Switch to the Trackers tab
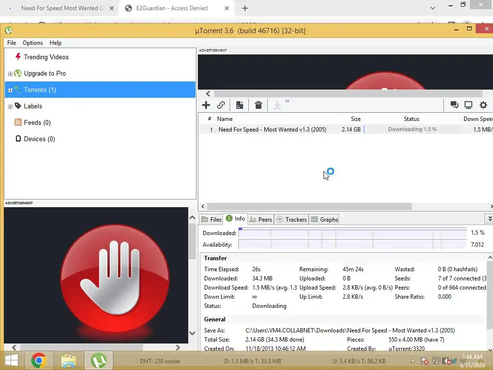 tap(291, 219)
